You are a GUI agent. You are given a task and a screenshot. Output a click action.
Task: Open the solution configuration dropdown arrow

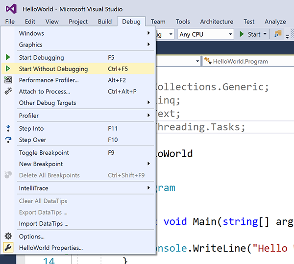pyautogui.click(x=171, y=34)
